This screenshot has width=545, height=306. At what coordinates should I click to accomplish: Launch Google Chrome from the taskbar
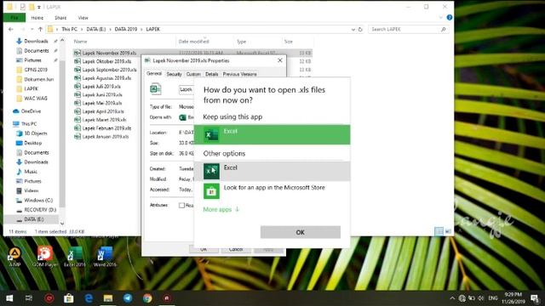pyautogui.click(x=147, y=298)
